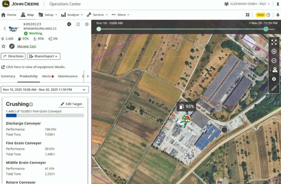The width and height of the screenshot is (281, 184).
Task: Open the Maintenance tab
Action: coord(68,76)
